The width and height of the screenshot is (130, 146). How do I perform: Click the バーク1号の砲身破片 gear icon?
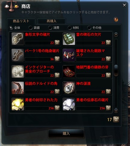point(18,55)
